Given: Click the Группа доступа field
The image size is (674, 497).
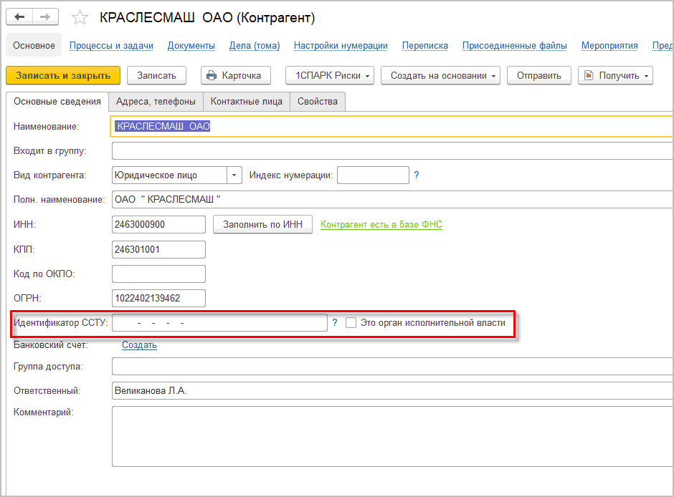Looking at the screenshot, I should click(x=392, y=367).
